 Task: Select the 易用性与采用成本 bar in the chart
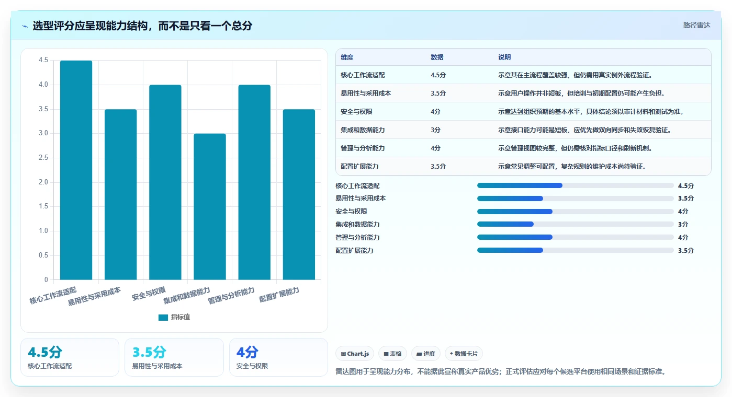(121, 195)
